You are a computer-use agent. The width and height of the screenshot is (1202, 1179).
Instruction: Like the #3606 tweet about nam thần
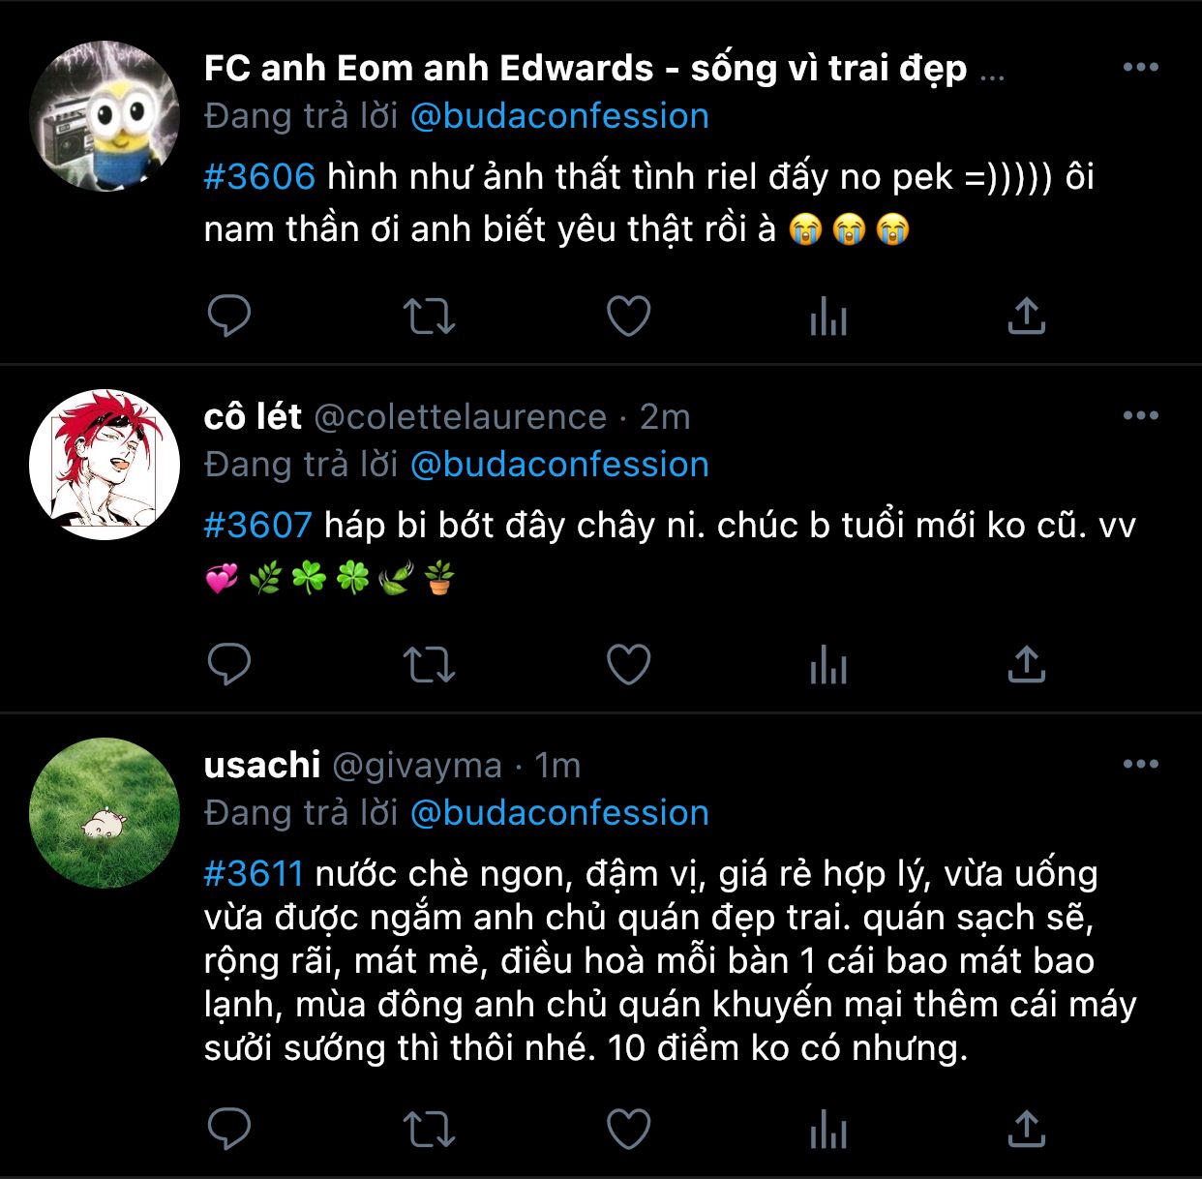628,316
